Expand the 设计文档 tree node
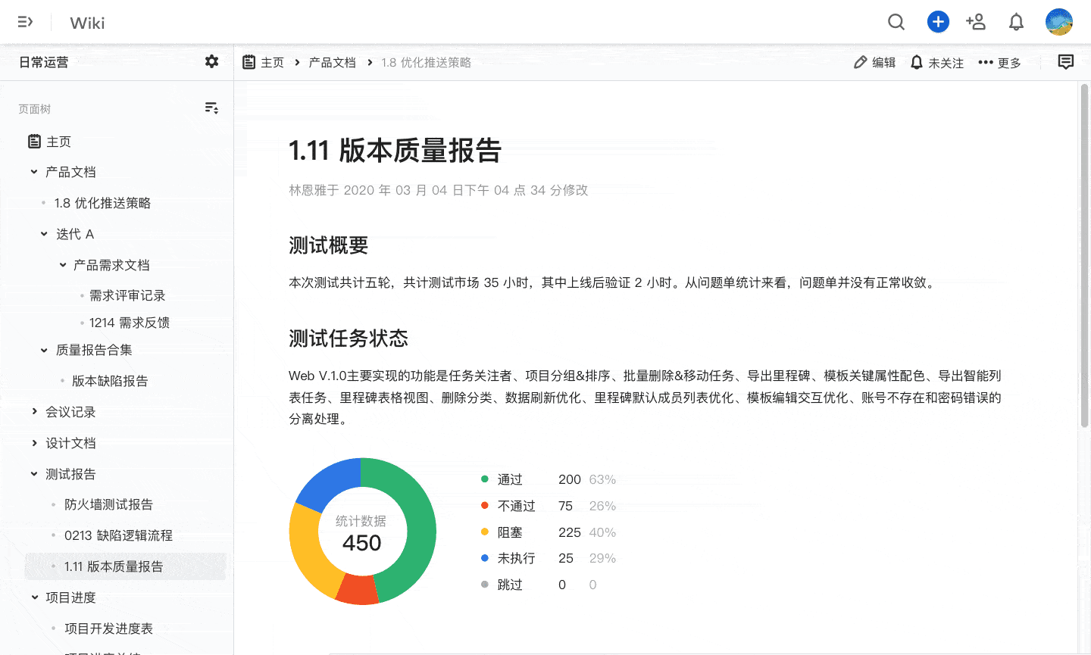The image size is (1091, 655). [34, 443]
